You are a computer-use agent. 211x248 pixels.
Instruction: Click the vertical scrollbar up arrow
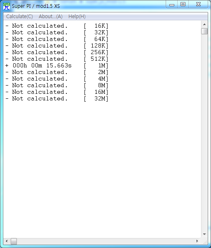click(x=204, y=24)
